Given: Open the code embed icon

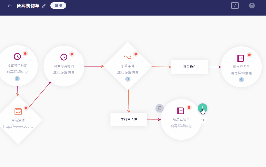Looking at the screenshot, I should click(235, 6).
